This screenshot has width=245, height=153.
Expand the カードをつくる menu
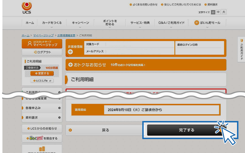[x=52, y=23]
